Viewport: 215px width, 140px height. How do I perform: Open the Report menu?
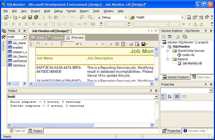84,11
